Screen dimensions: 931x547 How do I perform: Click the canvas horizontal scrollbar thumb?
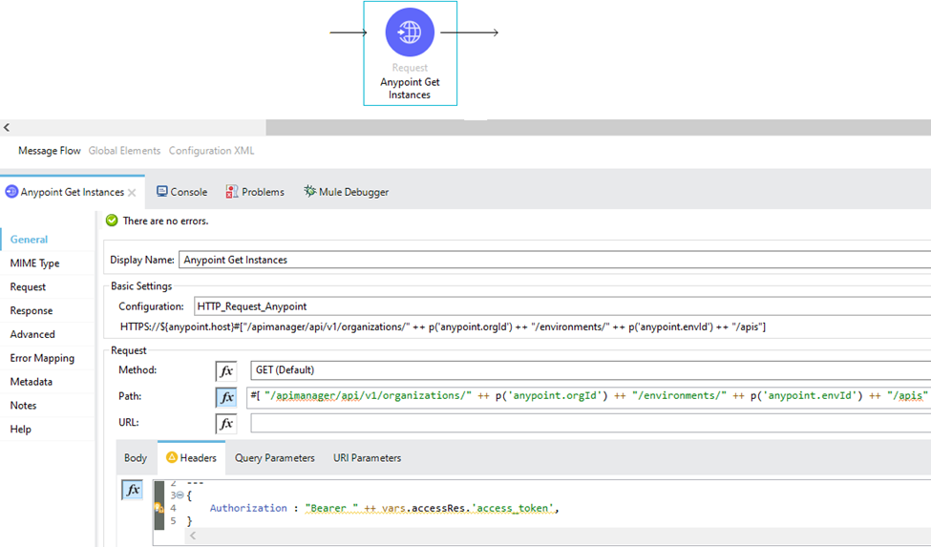pyautogui.click(x=599, y=127)
